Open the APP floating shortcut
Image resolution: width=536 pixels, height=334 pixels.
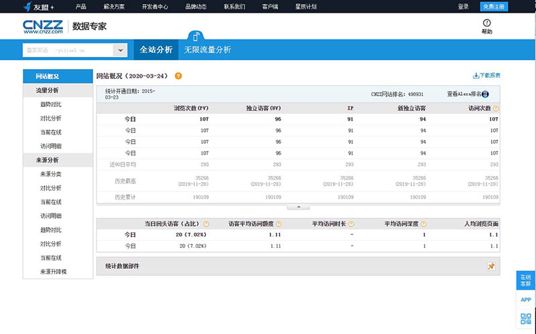[525, 299]
